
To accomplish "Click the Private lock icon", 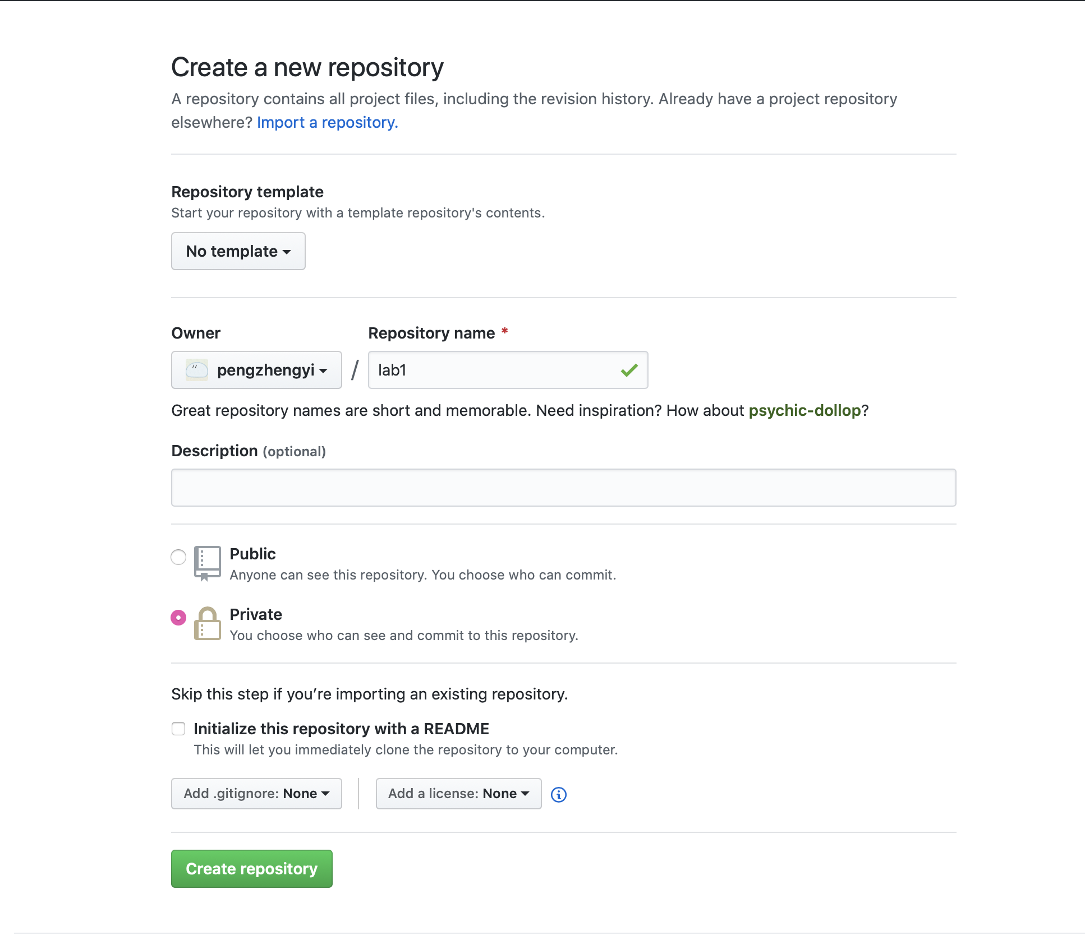I will click(x=207, y=623).
